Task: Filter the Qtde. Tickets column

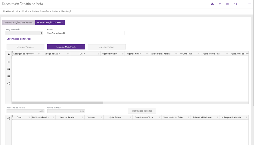Action: tap(130, 118)
